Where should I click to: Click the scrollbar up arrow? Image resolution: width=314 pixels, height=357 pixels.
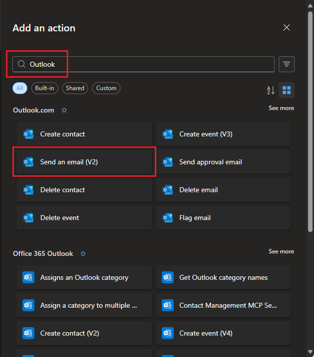click(x=310, y=5)
